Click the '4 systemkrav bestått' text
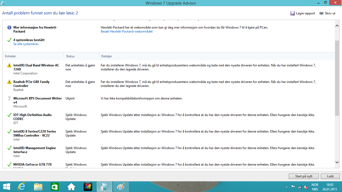 coord(29,40)
